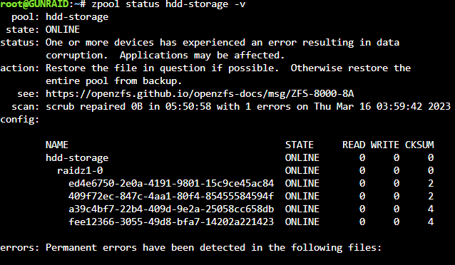Click the openzfs.github.io documentation URL
Screen dimensions: 455x265
click(x=200, y=93)
